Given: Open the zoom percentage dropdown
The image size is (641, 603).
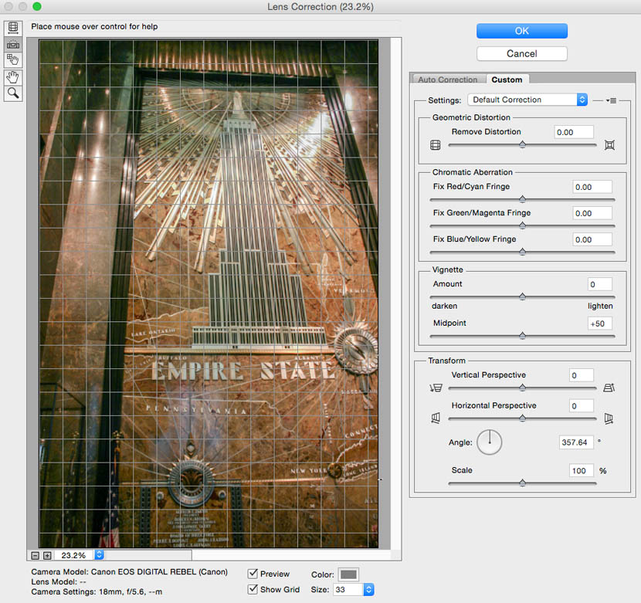Looking at the screenshot, I should coord(100,555).
